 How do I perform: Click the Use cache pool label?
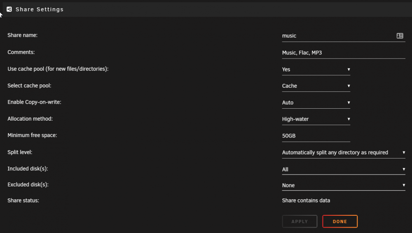[58, 69]
